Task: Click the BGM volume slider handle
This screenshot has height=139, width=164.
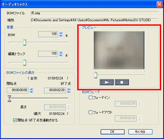Action: 25,43
